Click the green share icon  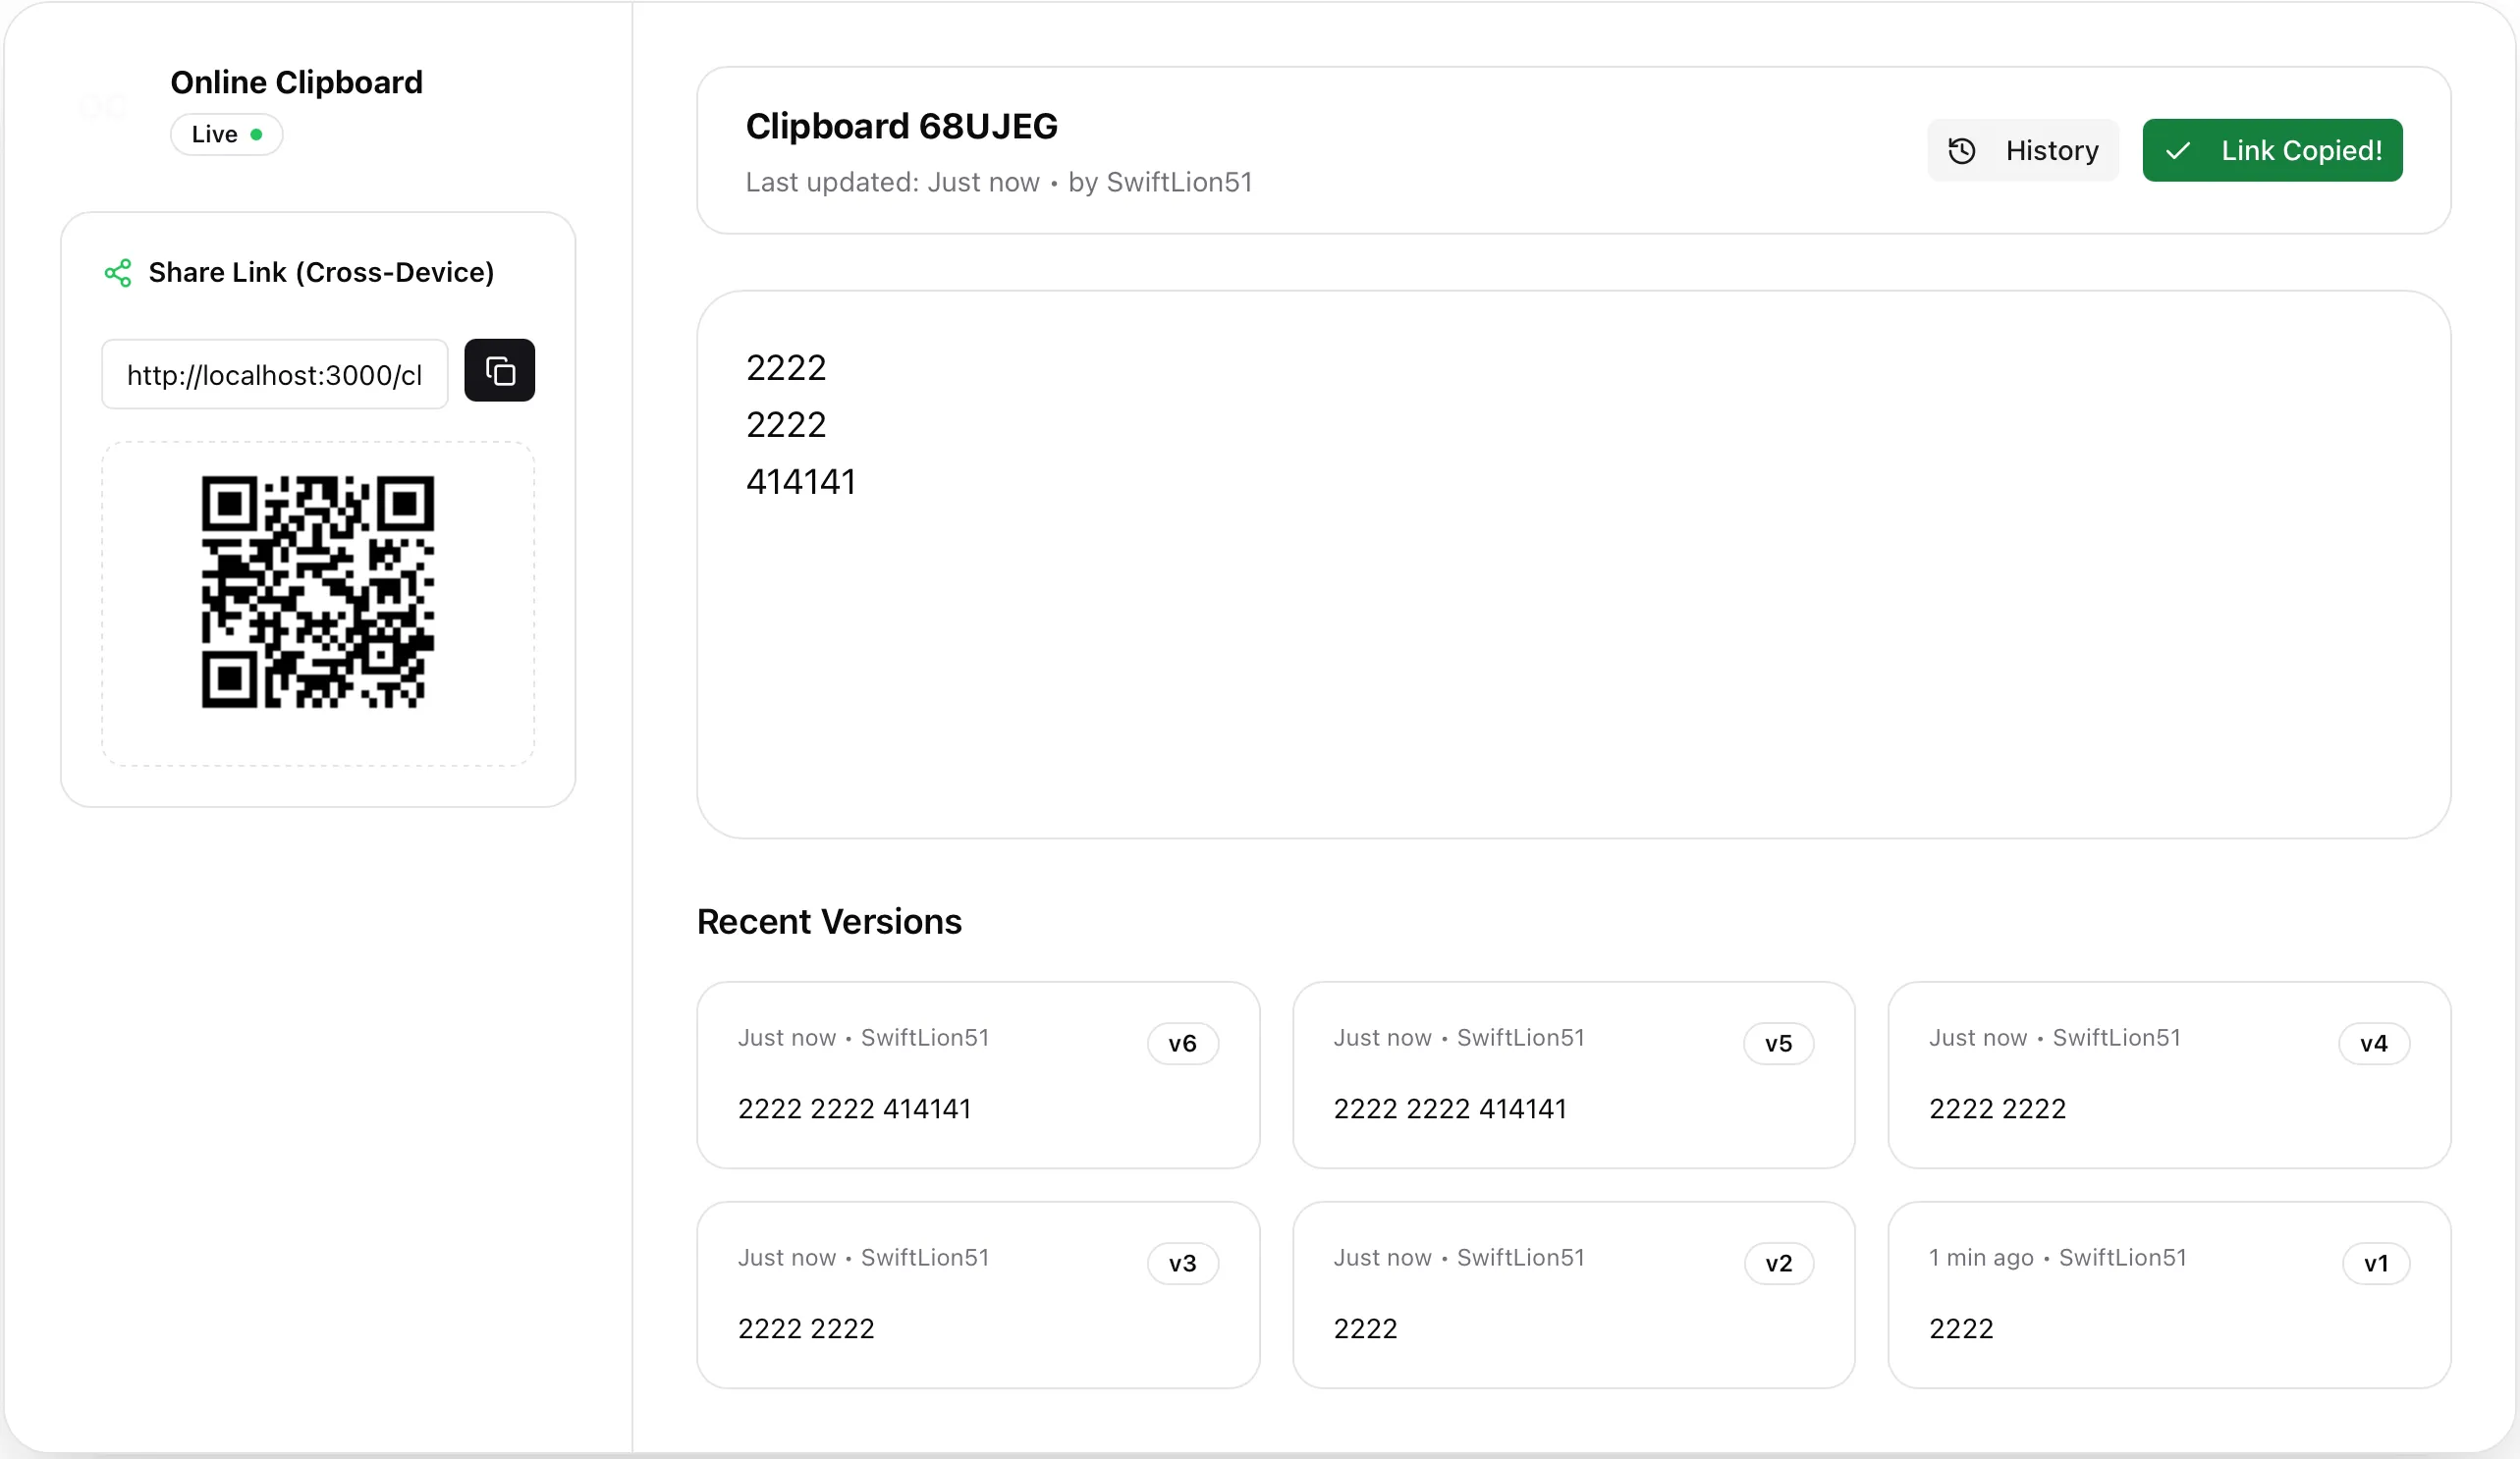(118, 273)
